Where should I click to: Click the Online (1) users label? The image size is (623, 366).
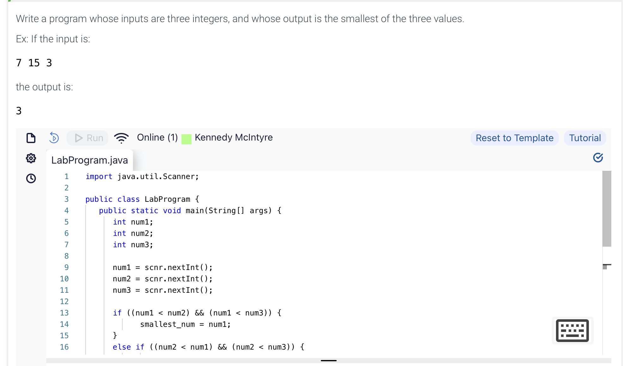tap(157, 137)
